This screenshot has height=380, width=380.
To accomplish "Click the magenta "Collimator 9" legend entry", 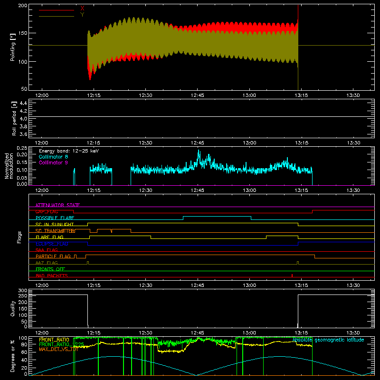I will coord(53,162).
